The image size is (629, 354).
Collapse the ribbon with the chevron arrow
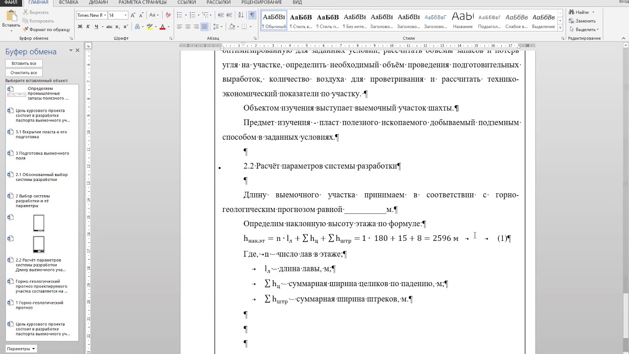(624, 38)
